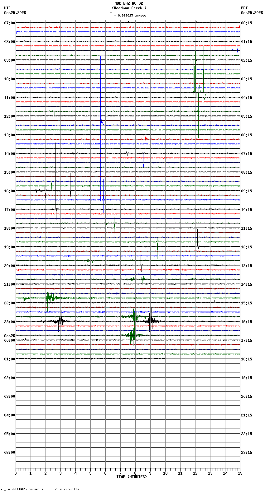Click the Oct26 date change label
The image size is (265, 493).
(10, 336)
